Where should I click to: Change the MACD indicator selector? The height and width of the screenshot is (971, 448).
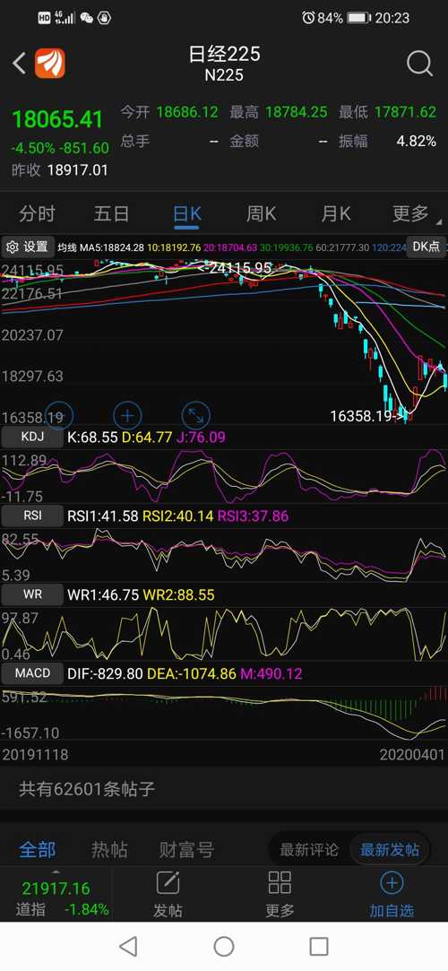[32, 673]
